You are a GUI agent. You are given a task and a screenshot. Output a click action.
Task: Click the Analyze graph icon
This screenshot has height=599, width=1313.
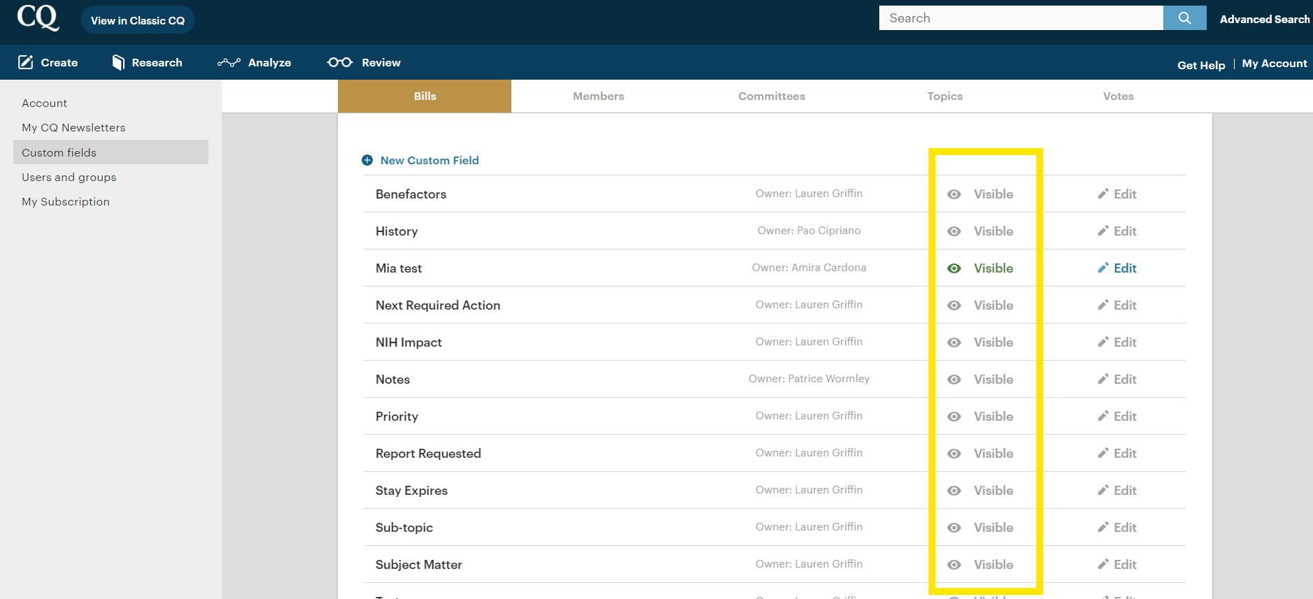tap(229, 62)
